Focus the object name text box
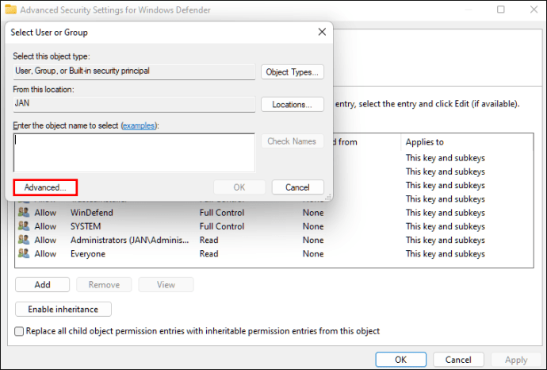The image size is (547, 370). 134,152
